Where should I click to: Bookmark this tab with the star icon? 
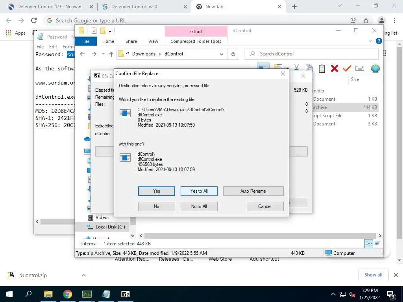[x=366, y=20]
